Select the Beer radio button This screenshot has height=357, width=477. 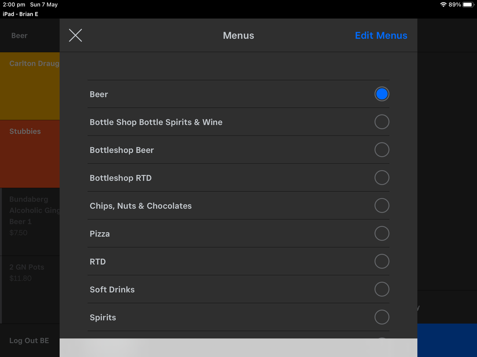[x=382, y=94]
